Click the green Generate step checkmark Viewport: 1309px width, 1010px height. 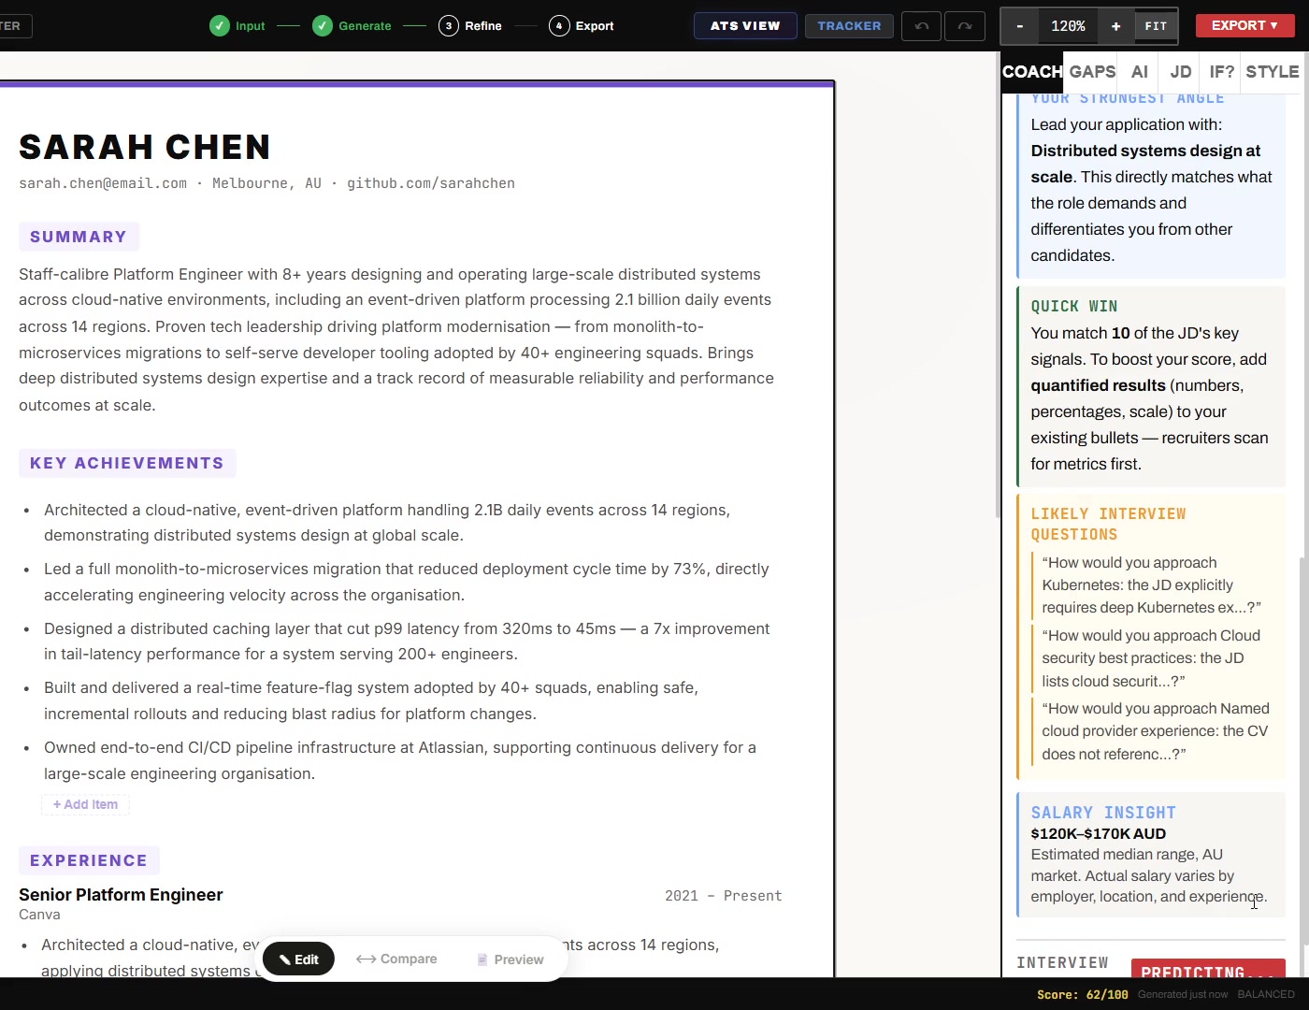[323, 26]
